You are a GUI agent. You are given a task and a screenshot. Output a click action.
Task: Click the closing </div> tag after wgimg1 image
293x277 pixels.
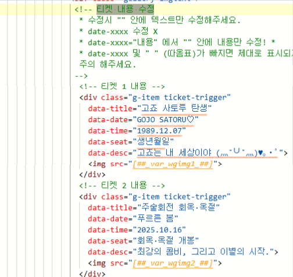92,175
